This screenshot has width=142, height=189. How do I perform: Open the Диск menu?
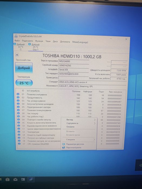click(x=55, y=42)
